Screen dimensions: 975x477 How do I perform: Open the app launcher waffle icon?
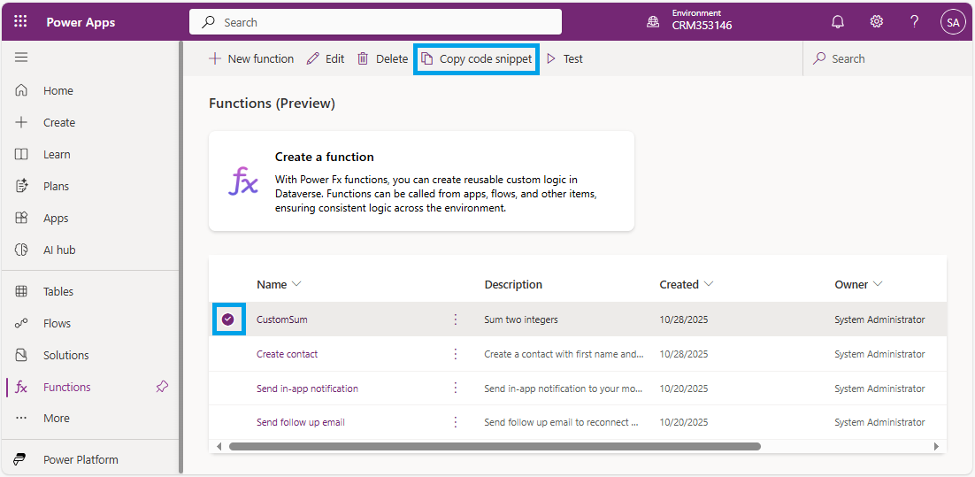[x=20, y=22]
